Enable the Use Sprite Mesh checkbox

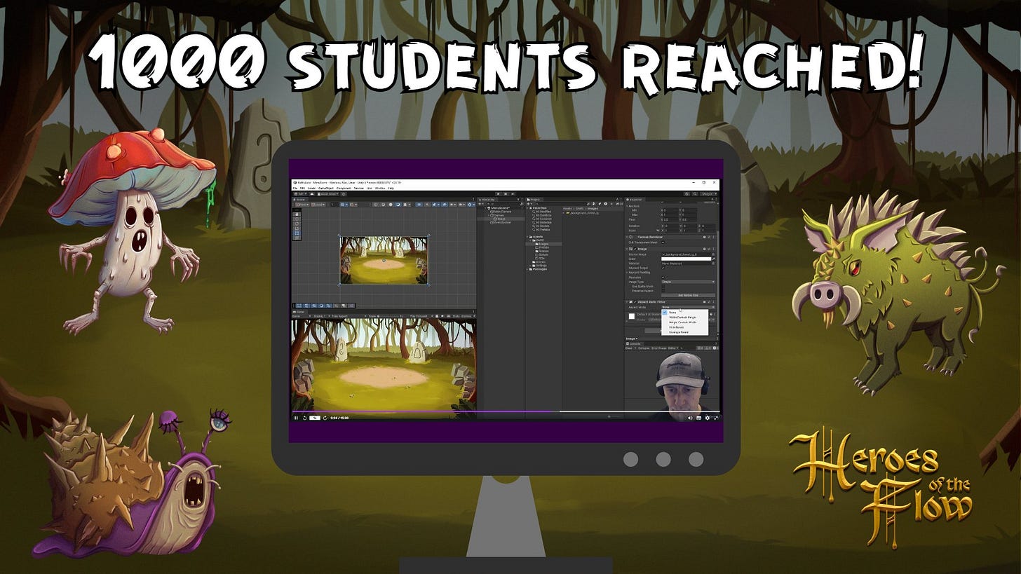[663, 286]
